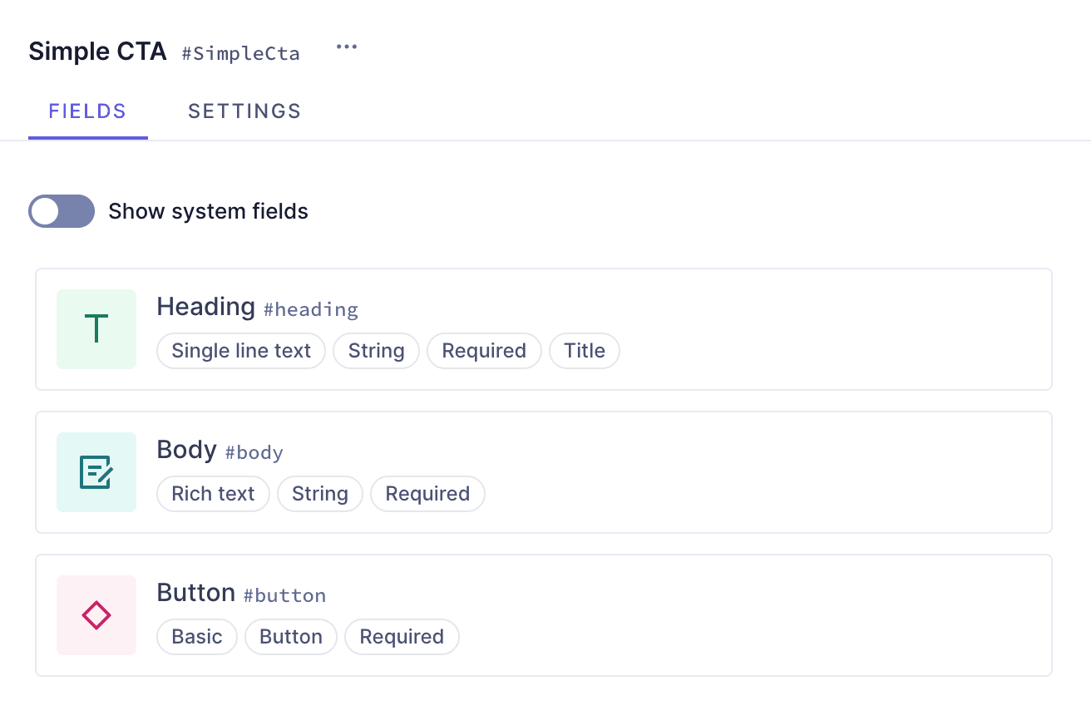
Task: Switch to the Settings tab
Action: point(244,111)
